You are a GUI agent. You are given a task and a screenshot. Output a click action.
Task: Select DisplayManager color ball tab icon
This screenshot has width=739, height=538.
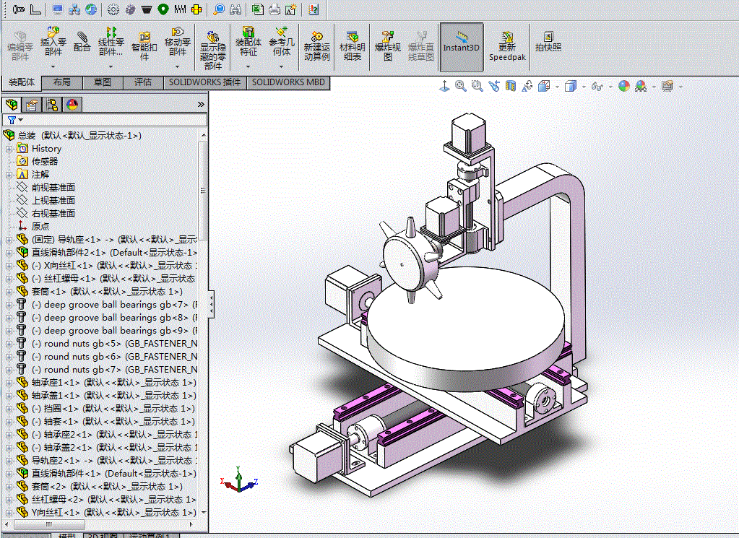(72, 105)
